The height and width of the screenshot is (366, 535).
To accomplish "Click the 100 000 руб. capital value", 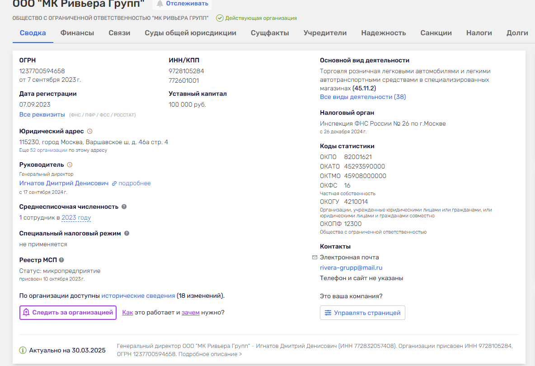I will 188,104.
